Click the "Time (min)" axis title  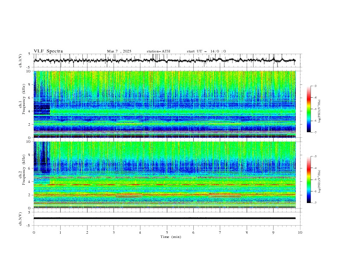tap(171, 237)
